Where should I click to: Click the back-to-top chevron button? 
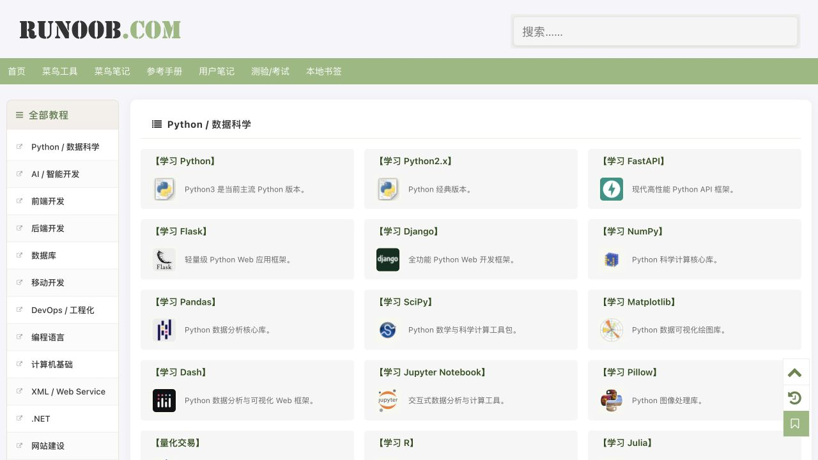(x=795, y=372)
